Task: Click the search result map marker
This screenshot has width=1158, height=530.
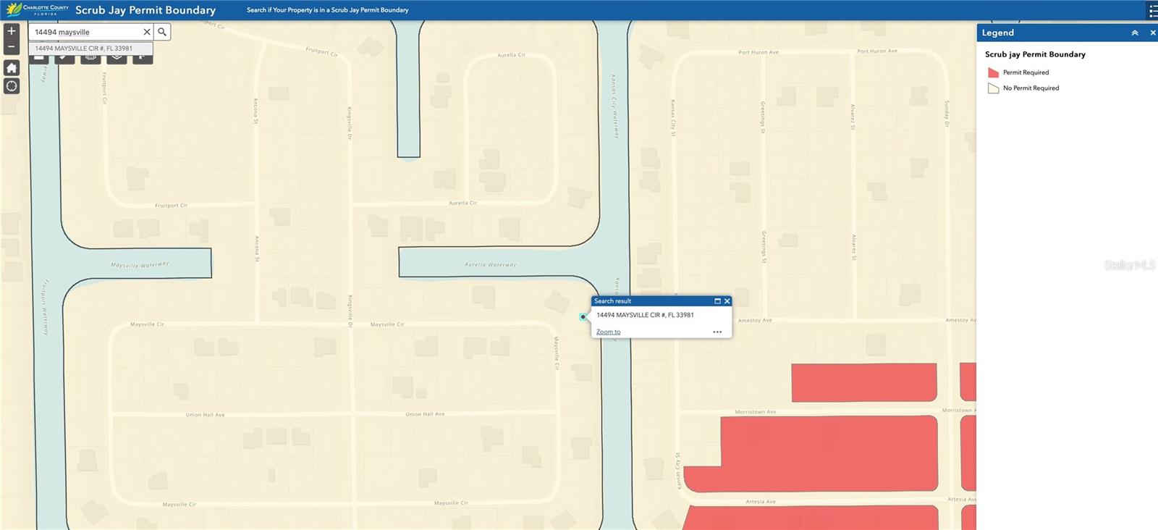Action: click(583, 316)
